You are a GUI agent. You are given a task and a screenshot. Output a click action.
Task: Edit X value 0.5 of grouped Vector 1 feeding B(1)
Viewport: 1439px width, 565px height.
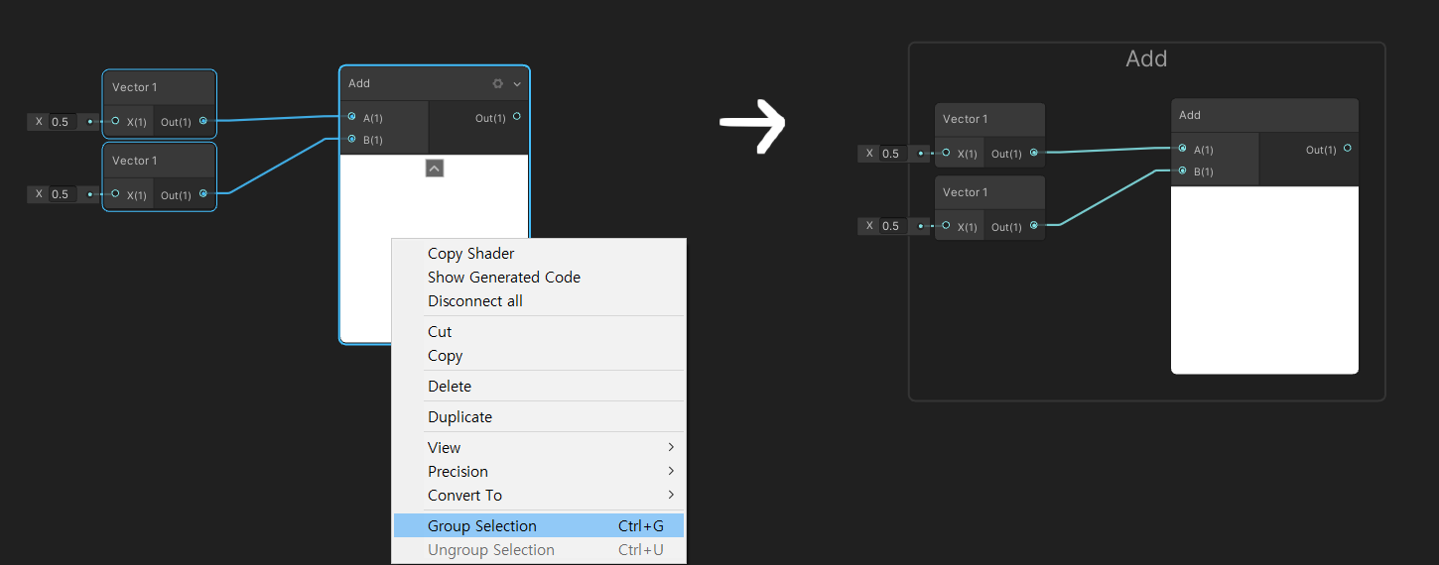tap(892, 226)
